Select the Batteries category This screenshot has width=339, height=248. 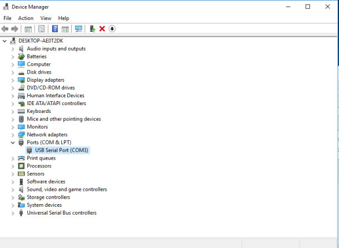point(37,57)
